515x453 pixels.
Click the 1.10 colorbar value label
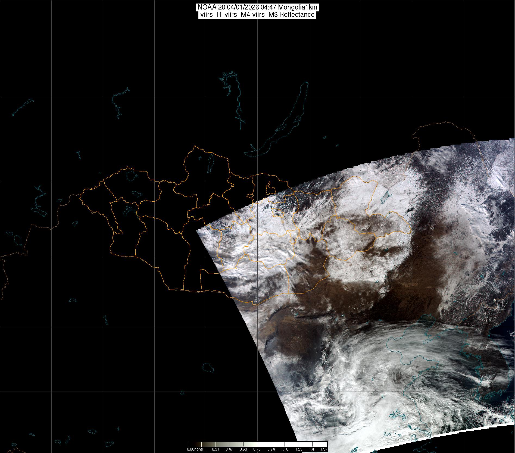click(x=285, y=449)
